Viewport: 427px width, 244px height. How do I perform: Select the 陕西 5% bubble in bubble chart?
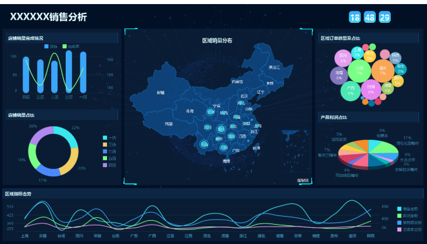coord(395,58)
